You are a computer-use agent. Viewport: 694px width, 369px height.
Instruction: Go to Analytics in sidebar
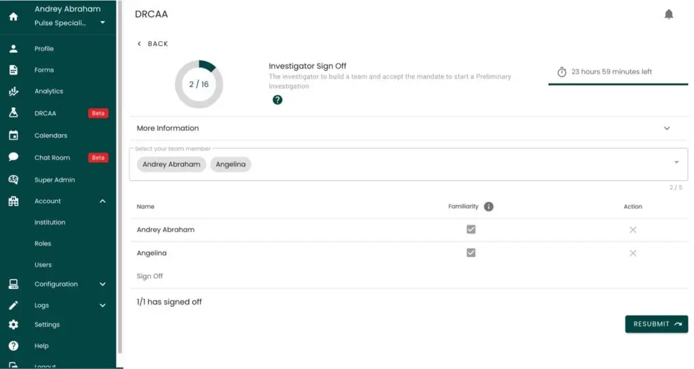point(49,91)
